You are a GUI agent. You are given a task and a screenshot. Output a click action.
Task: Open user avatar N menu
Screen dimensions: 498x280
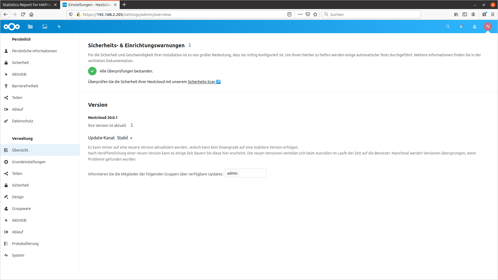(x=488, y=27)
